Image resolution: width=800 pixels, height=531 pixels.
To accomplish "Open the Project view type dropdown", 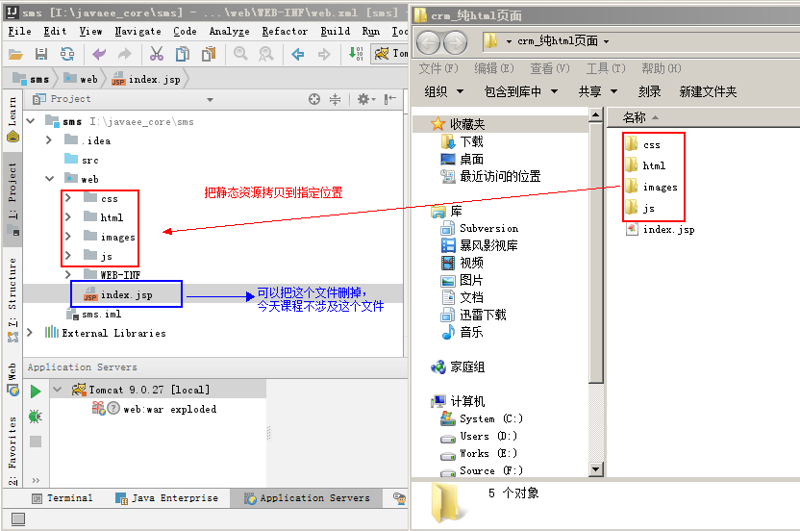I will [210, 100].
